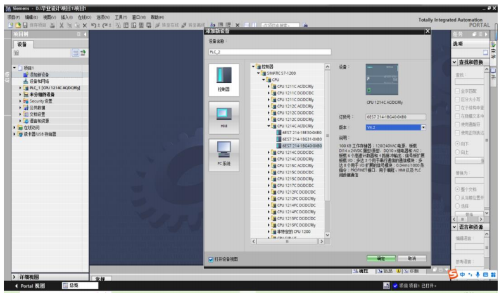The image size is (499, 293).
Task: Enable the 区分大小写 checkbox
Action: [457, 99]
